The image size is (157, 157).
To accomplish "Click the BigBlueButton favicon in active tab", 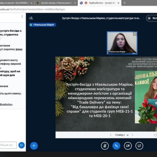I will 81,3.
